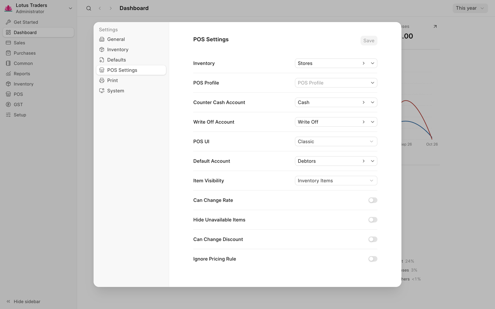495x309 pixels.
Task: Click the Sales sidebar icon
Action: pyautogui.click(x=8, y=43)
